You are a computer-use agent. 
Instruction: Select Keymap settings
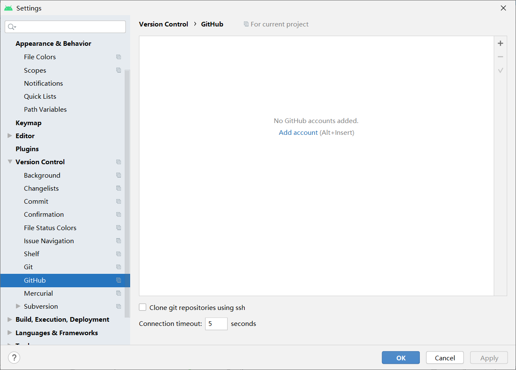click(x=29, y=123)
